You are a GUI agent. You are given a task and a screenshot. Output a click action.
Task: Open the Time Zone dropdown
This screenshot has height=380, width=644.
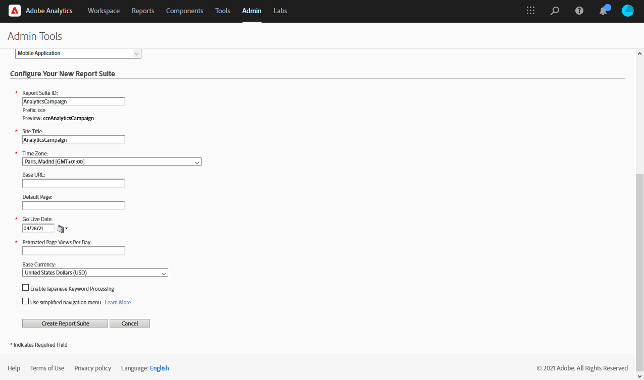[112, 161]
